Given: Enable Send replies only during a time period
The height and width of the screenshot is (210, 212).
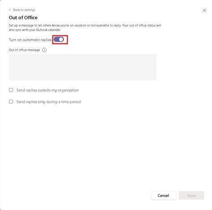Looking at the screenshot, I should (11, 101).
